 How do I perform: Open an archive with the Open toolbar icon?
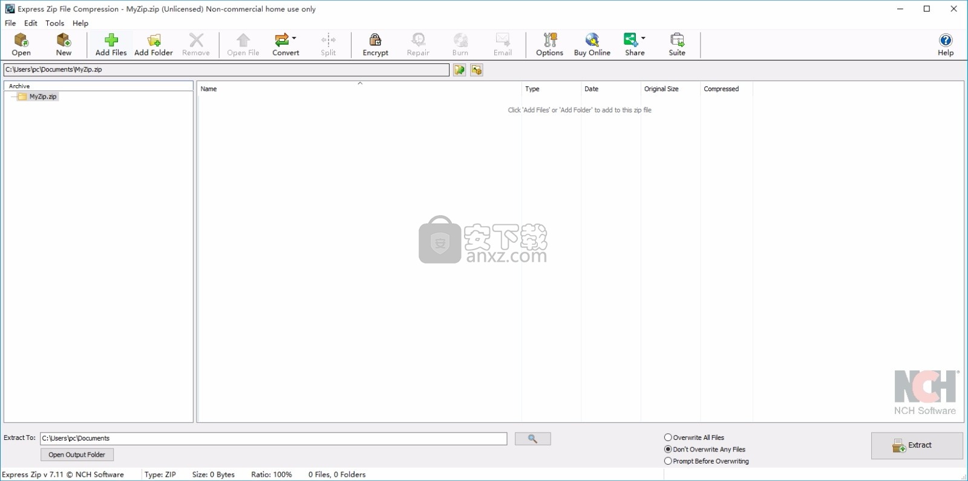click(21, 44)
